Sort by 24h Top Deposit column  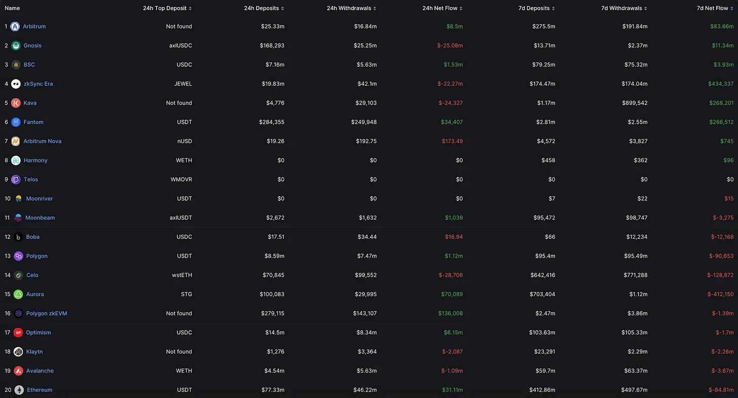point(167,8)
